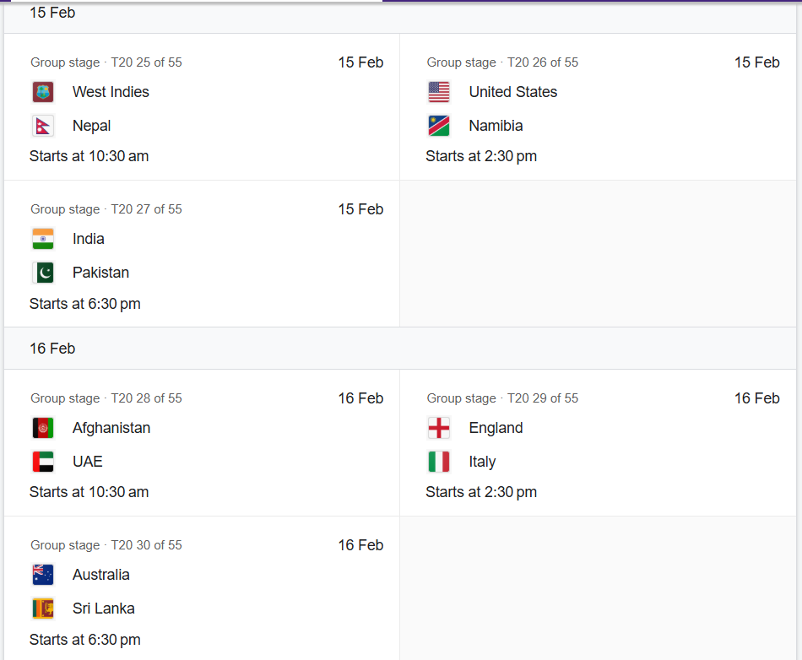Click the 16 Feb date section header
Viewport: 802px width, 660px height.
pyautogui.click(x=52, y=349)
